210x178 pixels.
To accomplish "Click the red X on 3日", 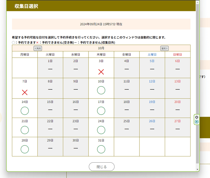I will tap(101, 72).
